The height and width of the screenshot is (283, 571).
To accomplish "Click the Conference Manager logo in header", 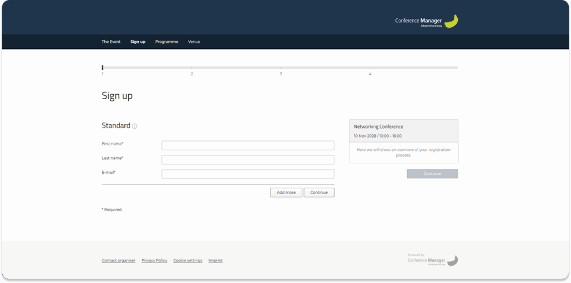I will (427, 22).
